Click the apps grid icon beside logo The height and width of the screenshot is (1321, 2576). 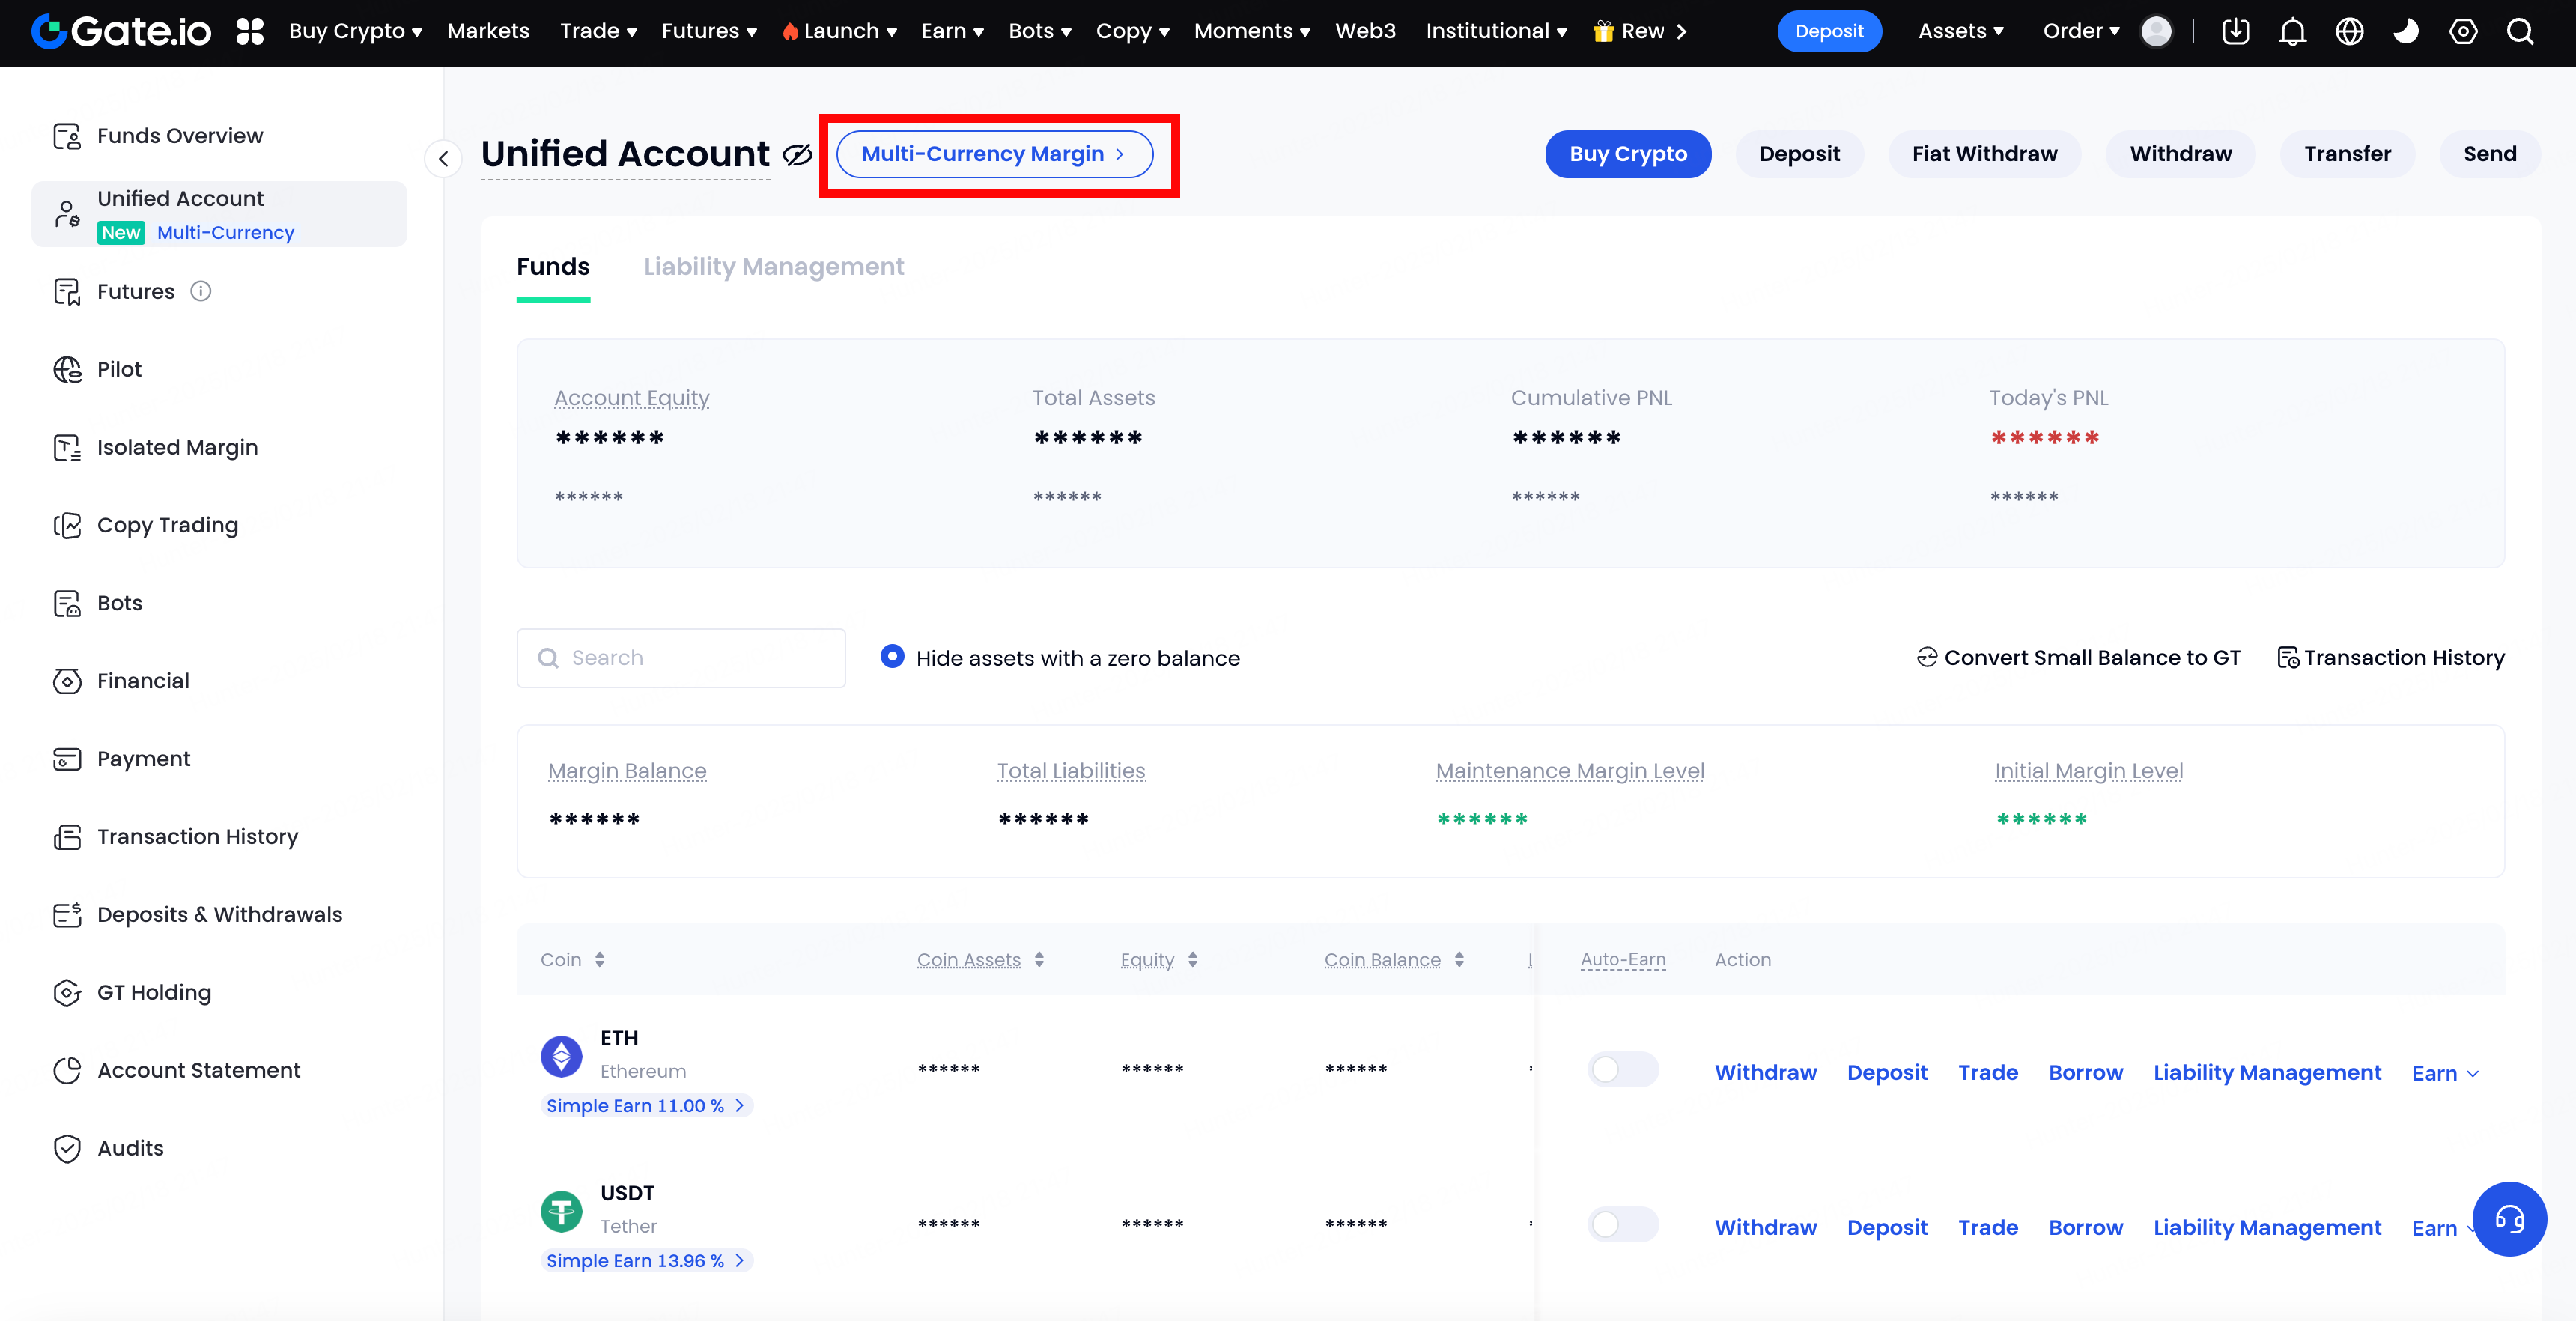point(250,32)
